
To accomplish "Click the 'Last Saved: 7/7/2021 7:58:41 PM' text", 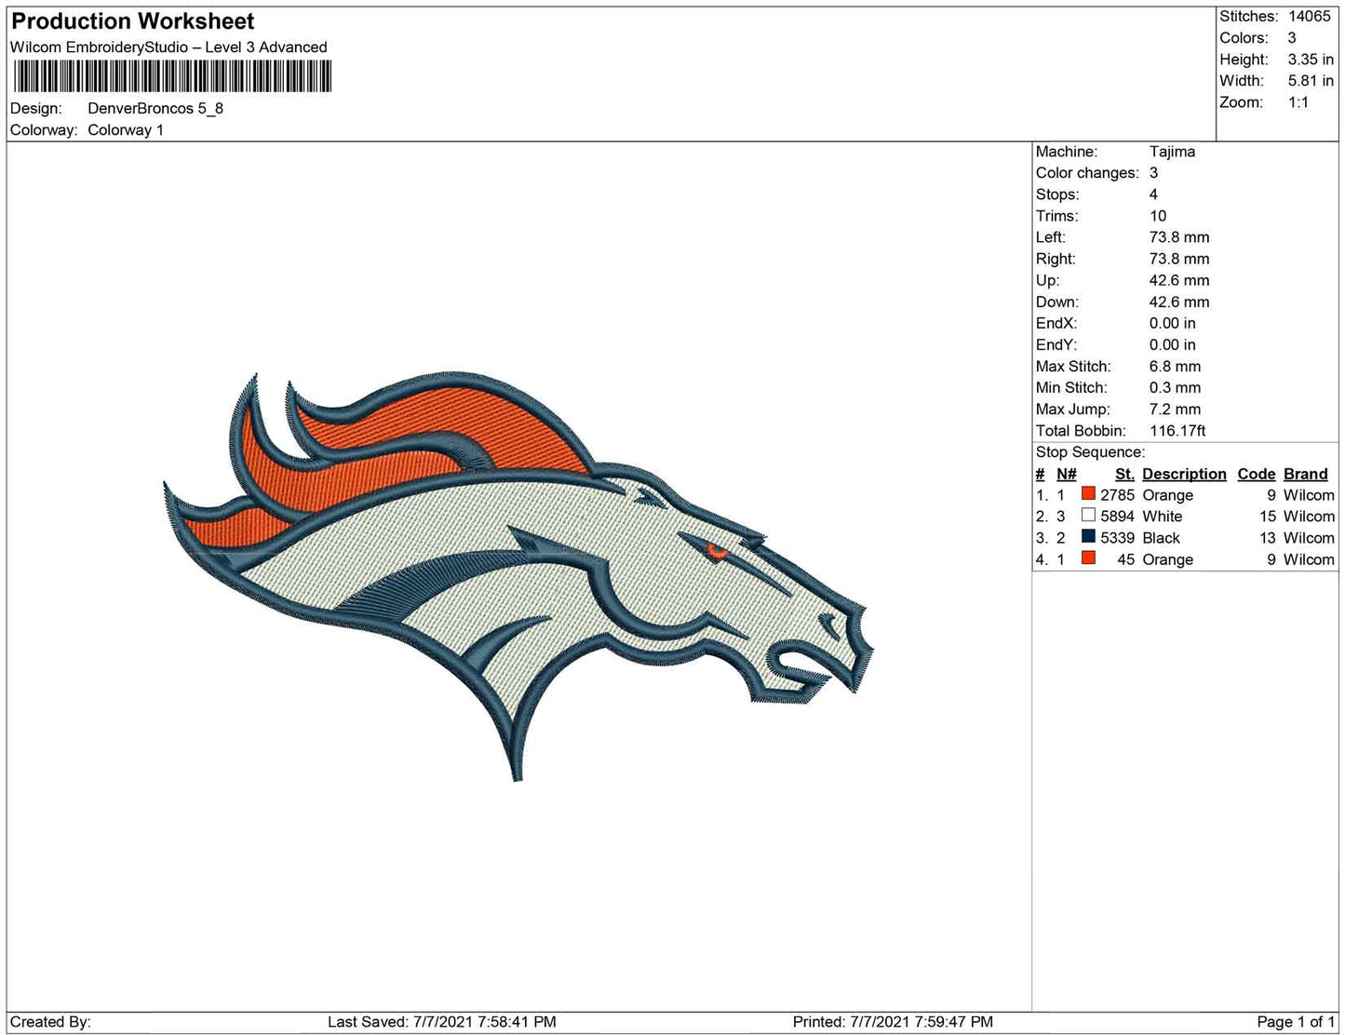I will [x=442, y=1021].
